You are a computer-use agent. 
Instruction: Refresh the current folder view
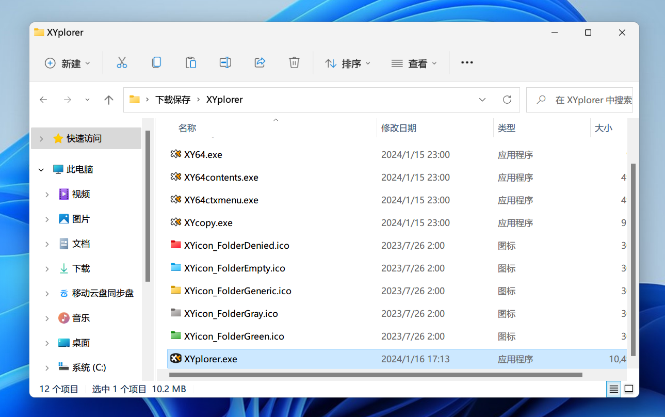pos(507,100)
